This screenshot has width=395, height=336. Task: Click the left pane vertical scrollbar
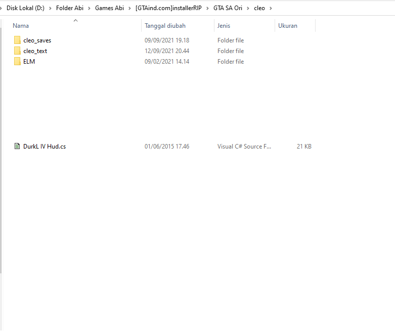point(1,150)
